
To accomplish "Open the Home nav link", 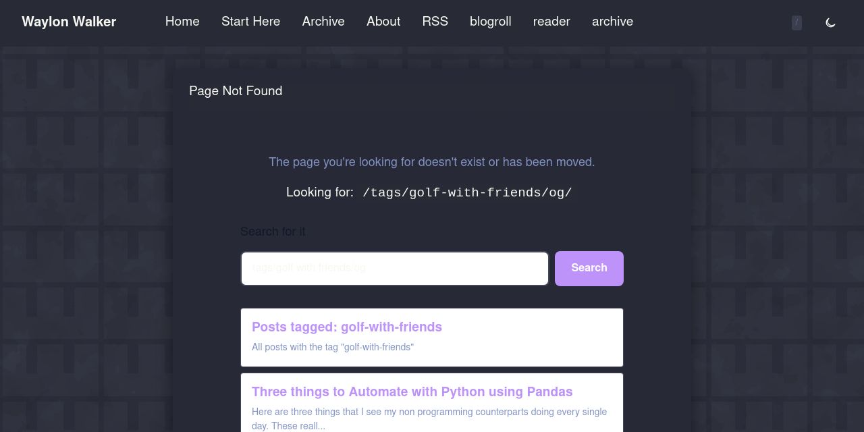I will 182,22.
